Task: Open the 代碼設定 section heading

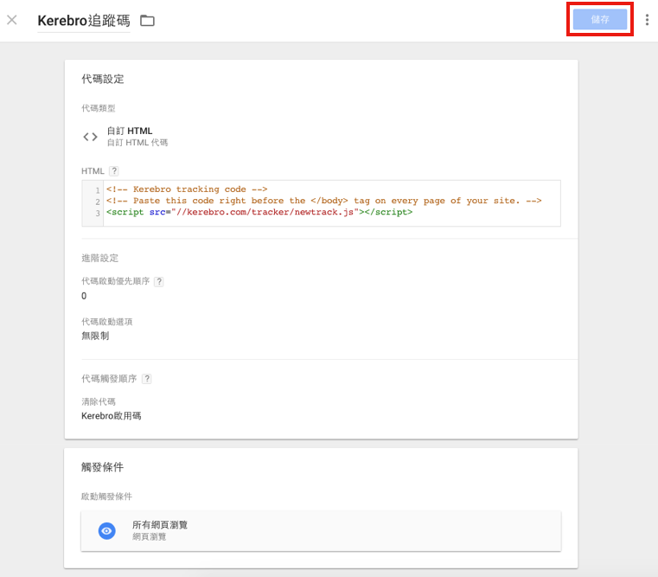Action: (103, 79)
